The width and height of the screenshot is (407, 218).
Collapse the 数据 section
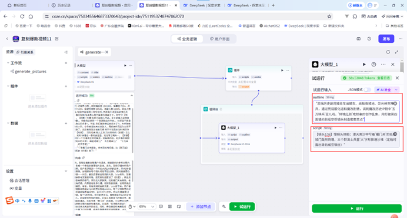(8, 123)
